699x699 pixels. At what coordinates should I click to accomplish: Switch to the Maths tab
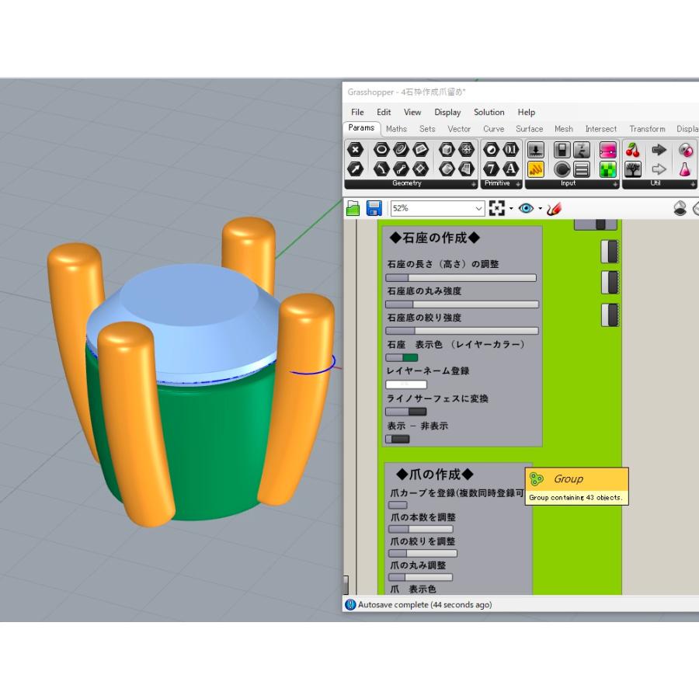point(396,129)
